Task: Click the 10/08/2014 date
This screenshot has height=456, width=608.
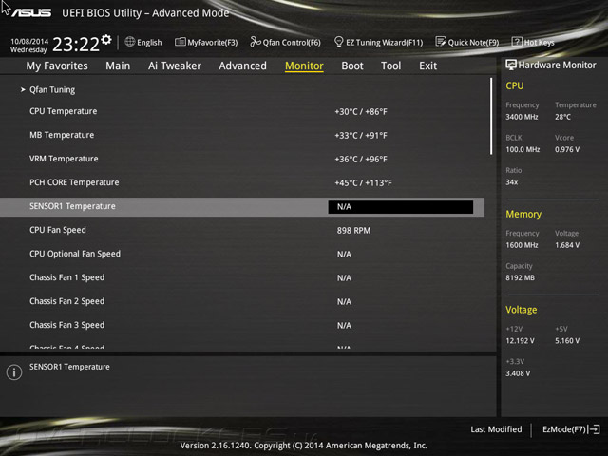Action: click(x=29, y=41)
